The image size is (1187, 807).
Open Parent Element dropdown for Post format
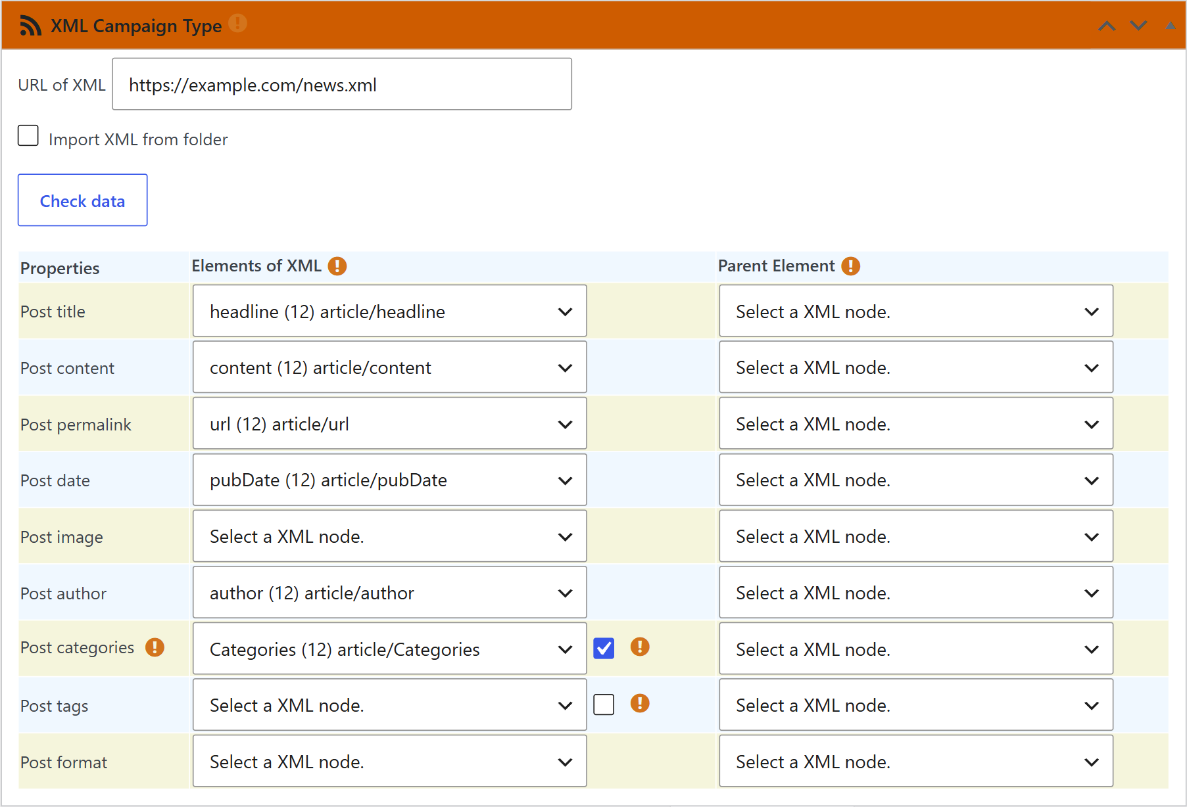pyautogui.click(x=916, y=762)
